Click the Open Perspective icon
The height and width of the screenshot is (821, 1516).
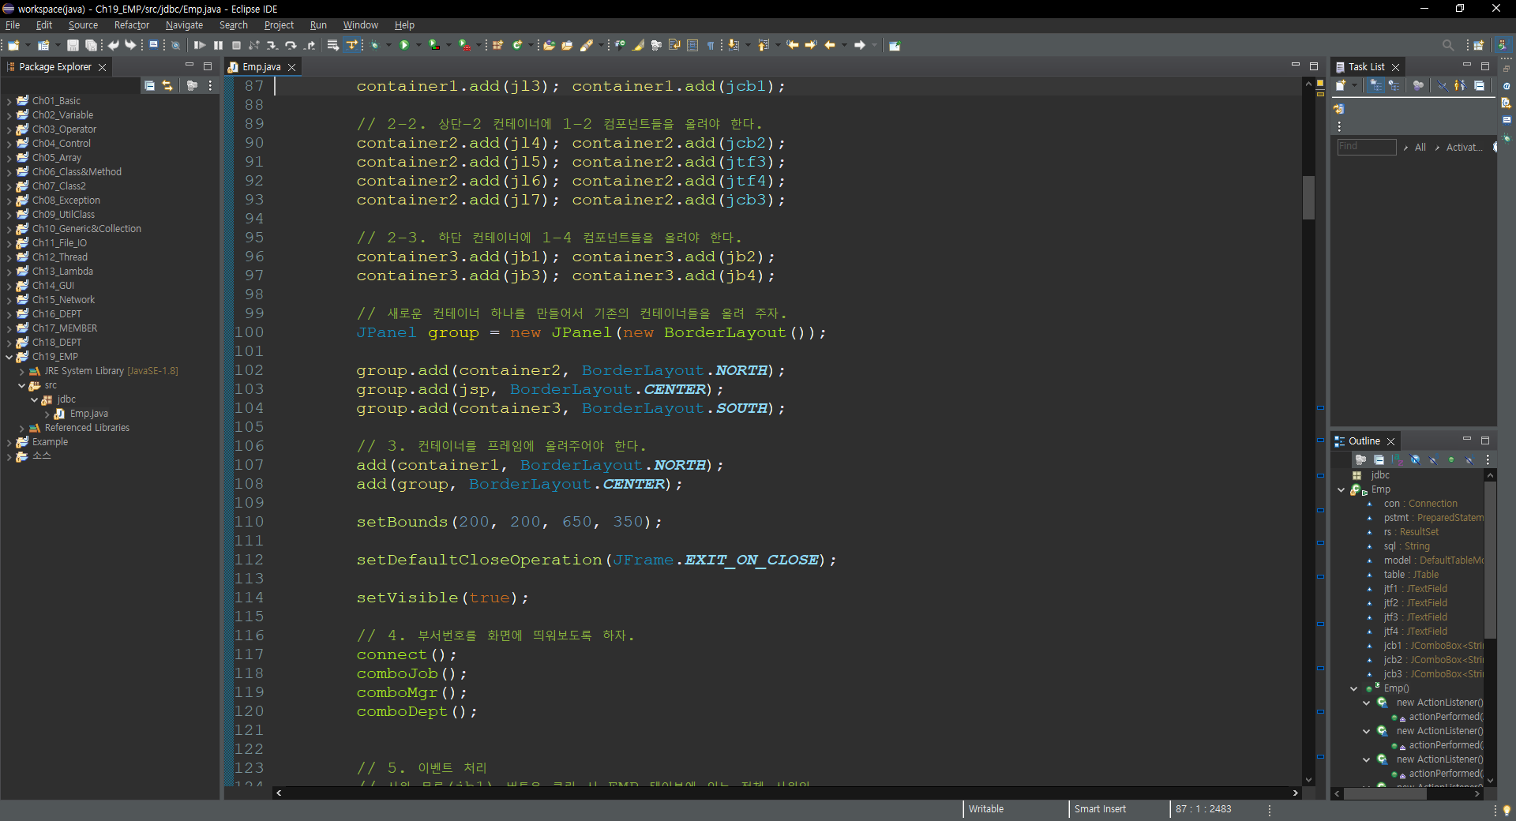click(x=1478, y=46)
